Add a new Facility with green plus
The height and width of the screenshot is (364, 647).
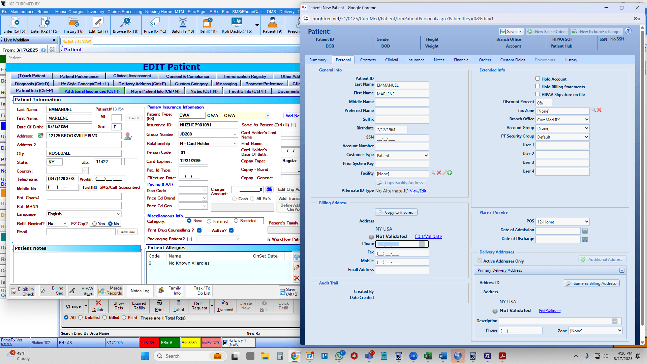[450, 173]
